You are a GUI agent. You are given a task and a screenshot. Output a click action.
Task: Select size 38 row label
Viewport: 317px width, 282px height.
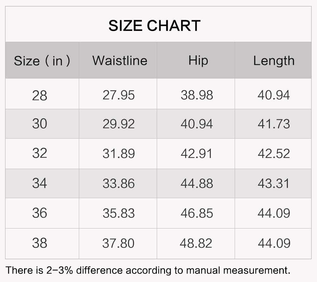[40, 243]
